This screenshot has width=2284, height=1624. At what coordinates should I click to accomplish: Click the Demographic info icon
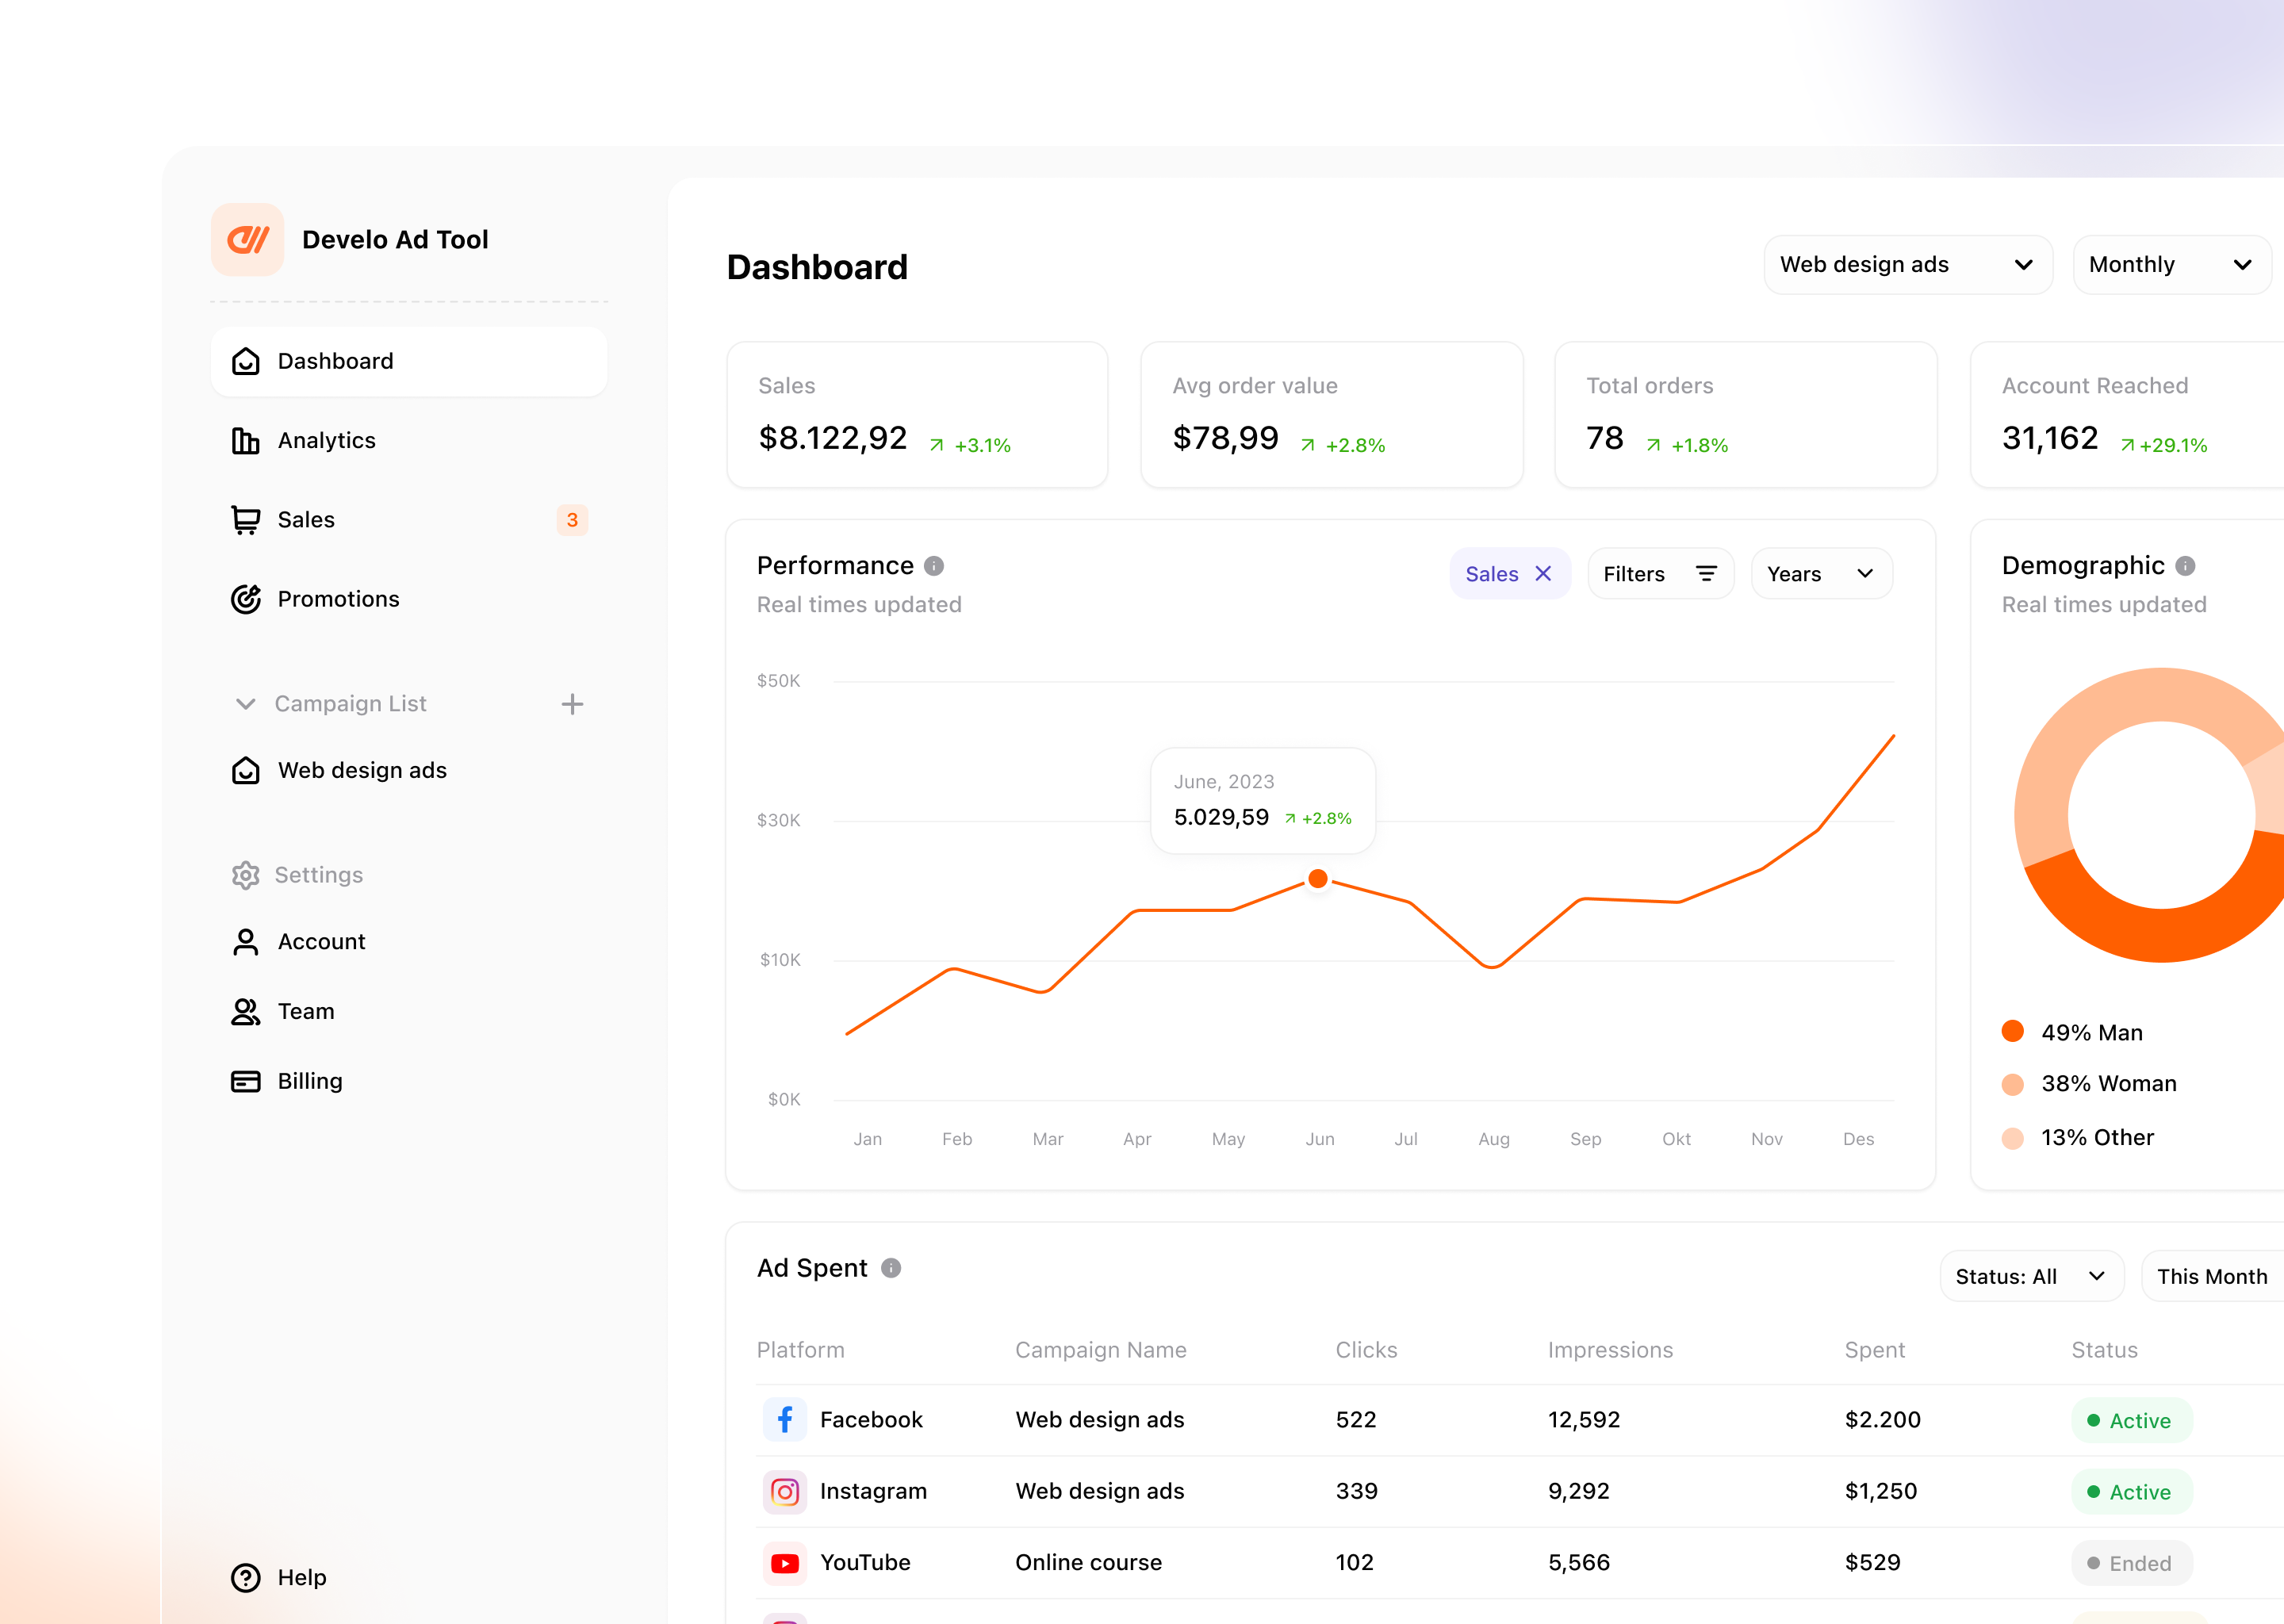(x=2185, y=566)
